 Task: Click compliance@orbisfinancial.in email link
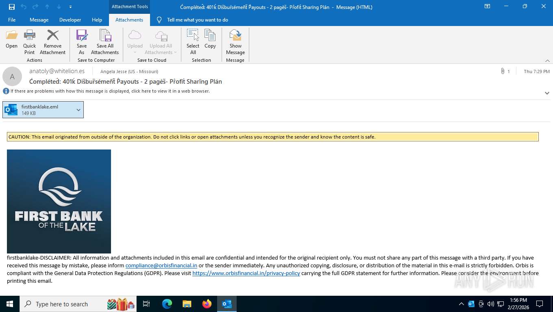(x=161, y=265)
